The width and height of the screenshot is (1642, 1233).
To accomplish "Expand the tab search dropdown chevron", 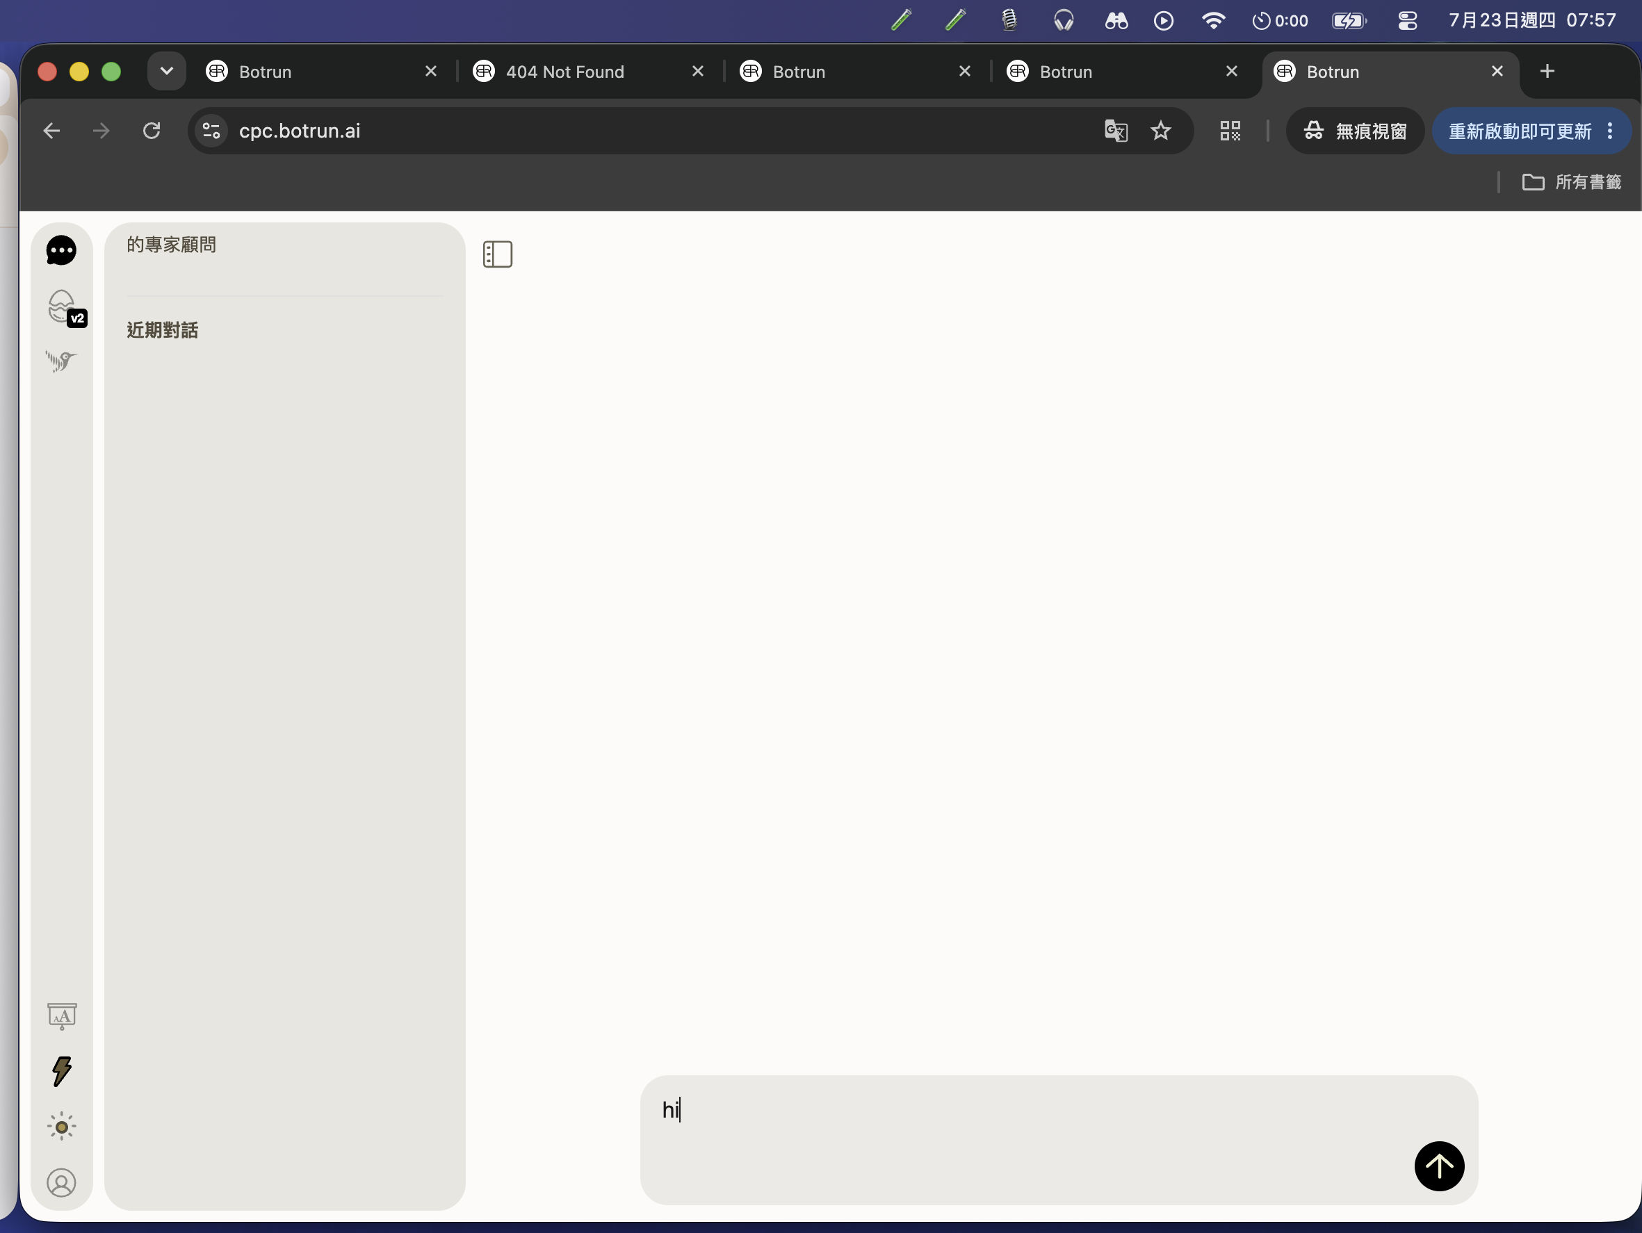I will (166, 72).
